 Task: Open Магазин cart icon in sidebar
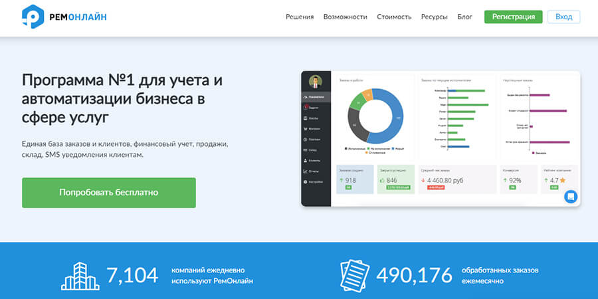pos(305,130)
